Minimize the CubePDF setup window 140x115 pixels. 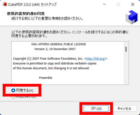(x=104, y=4)
